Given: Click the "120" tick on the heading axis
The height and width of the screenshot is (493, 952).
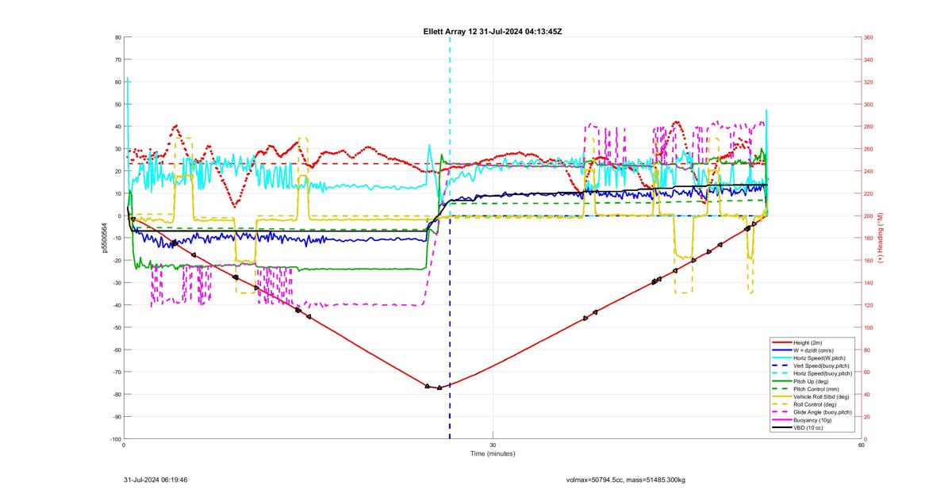Looking at the screenshot, I should (x=869, y=305).
